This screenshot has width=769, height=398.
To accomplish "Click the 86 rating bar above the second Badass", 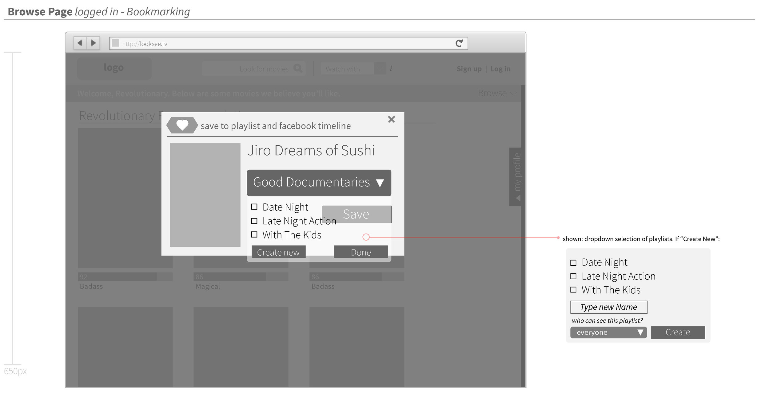I will pyautogui.click(x=357, y=277).
